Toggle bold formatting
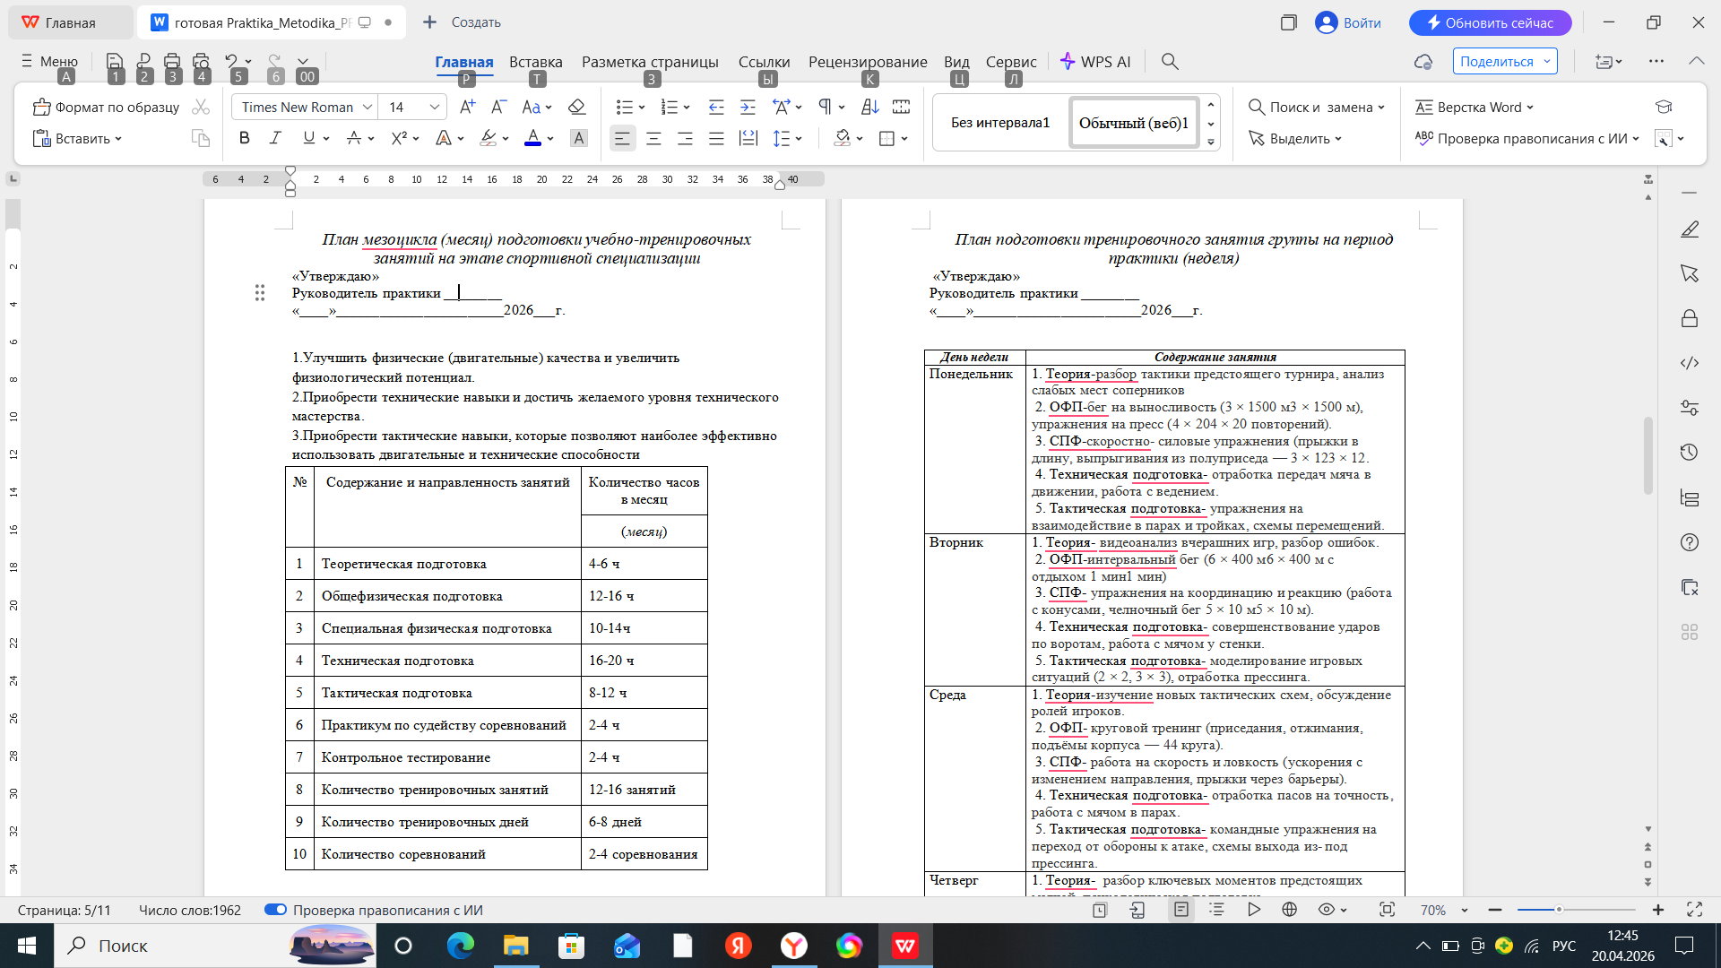1721x968 pixels. (244, 138)
